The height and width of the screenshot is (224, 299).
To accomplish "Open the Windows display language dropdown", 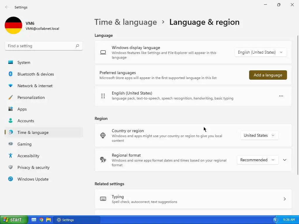I will (260, 52).
